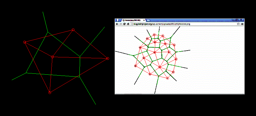Click the center red circled point in left diagram
256x116 pixels.
(52, 57)
